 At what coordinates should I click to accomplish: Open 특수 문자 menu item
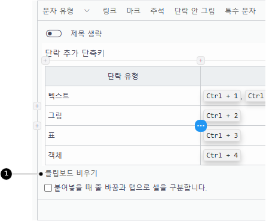click(x=240, y=11)
